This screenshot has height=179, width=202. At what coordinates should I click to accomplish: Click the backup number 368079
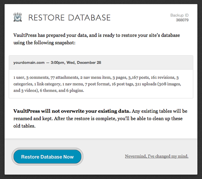point(182,20)
